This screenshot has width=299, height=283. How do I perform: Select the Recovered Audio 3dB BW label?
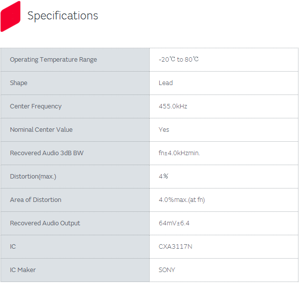click(47, 153)
